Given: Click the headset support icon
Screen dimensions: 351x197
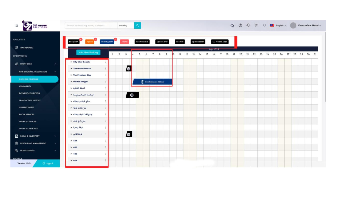Looking at the screenshot, I should coord(248,25).
